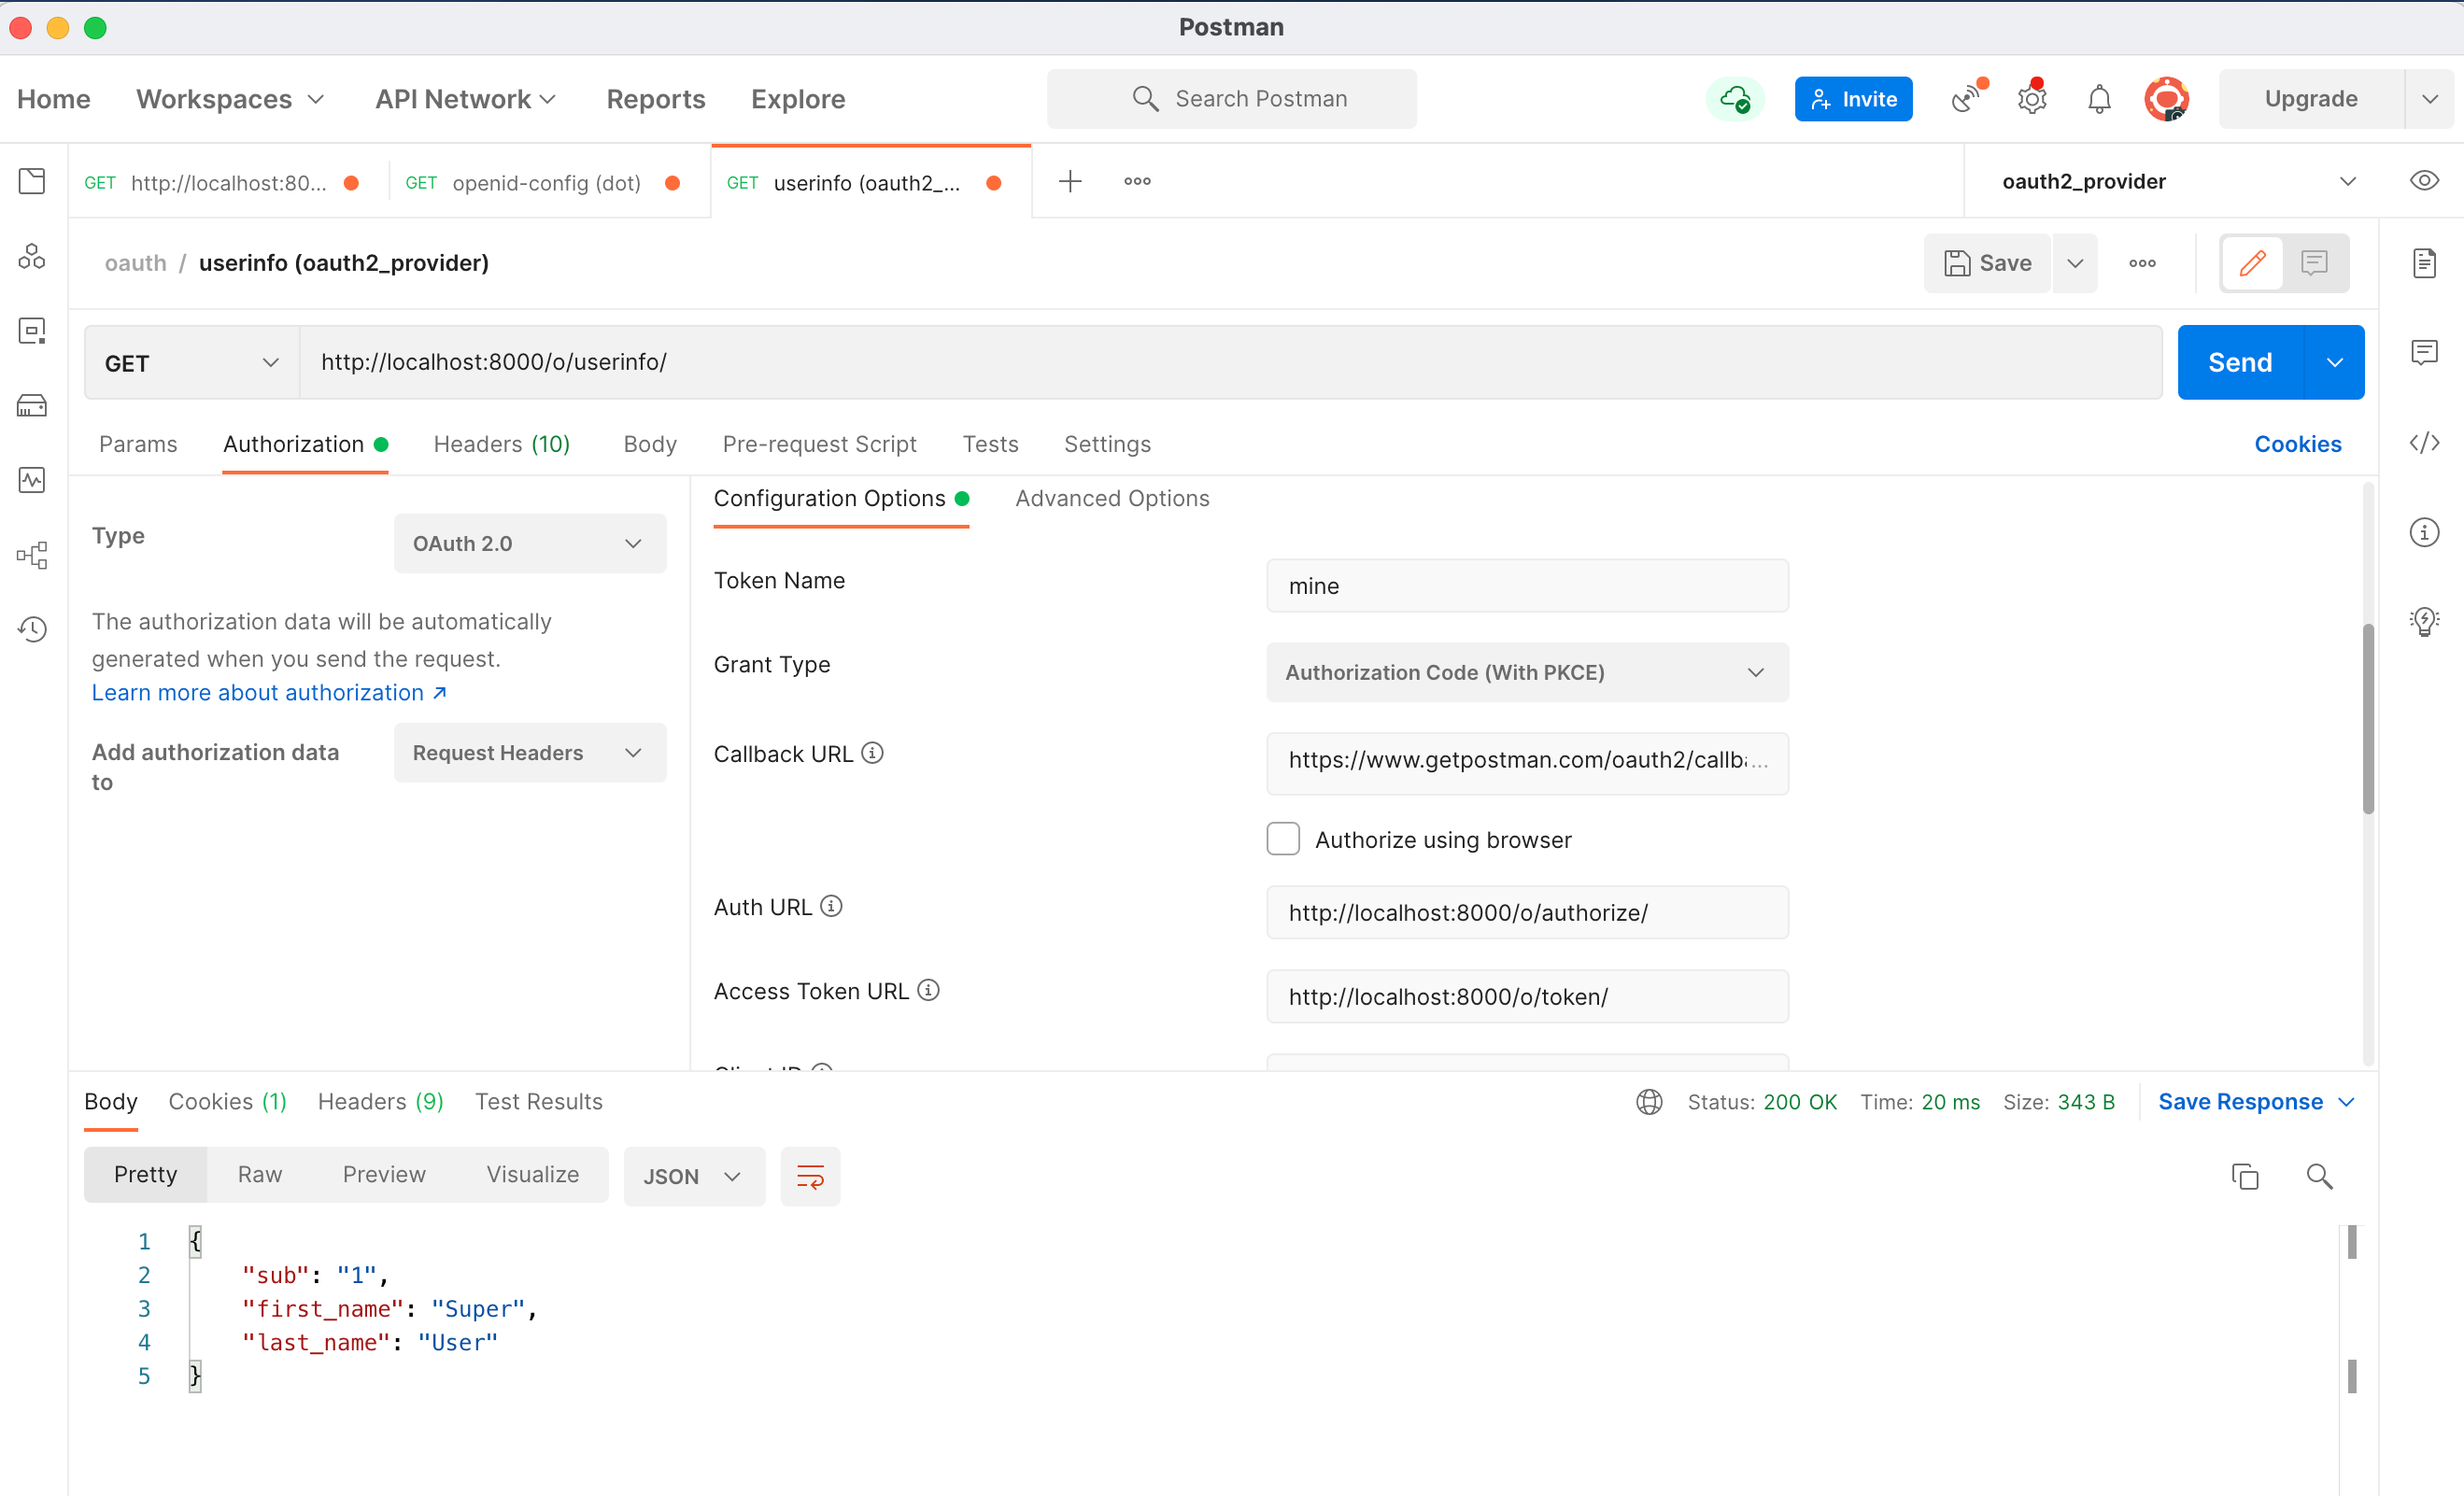Copy response body with copy icon

coord(2244,1176)
